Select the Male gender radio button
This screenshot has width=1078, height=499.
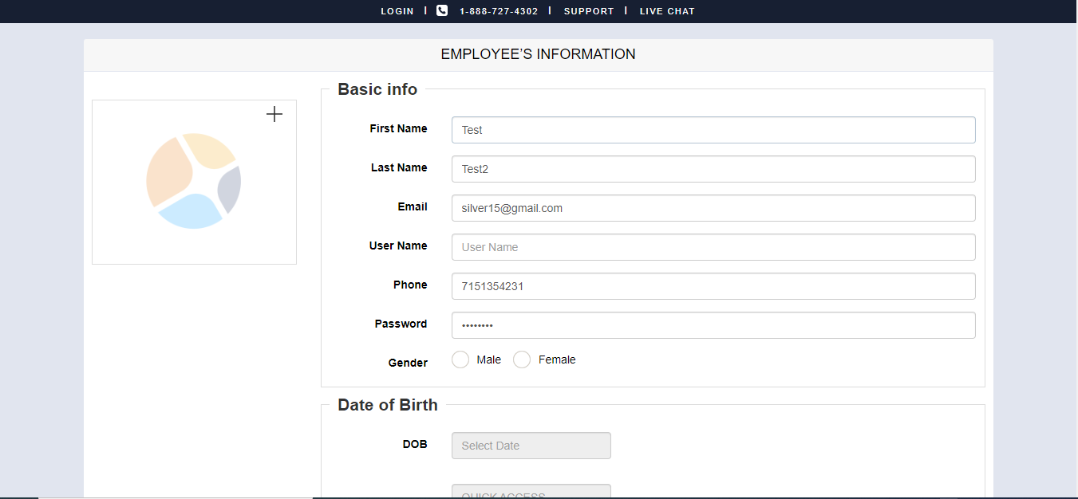pyautogui.click(x=460, y=360)
